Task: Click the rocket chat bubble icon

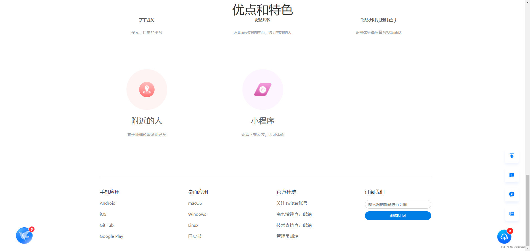Action: pyautogui.click(x=512, y=194)
